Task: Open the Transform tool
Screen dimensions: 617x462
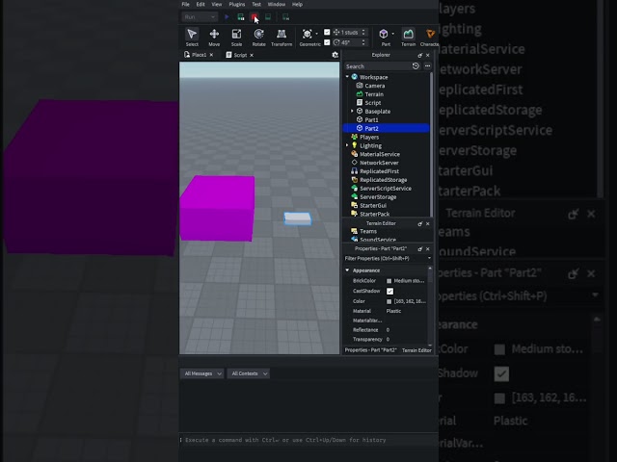Action: (282, 38)
